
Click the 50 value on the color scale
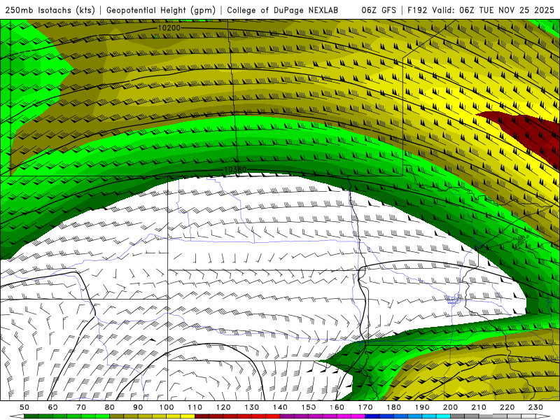tap(24, 407)
